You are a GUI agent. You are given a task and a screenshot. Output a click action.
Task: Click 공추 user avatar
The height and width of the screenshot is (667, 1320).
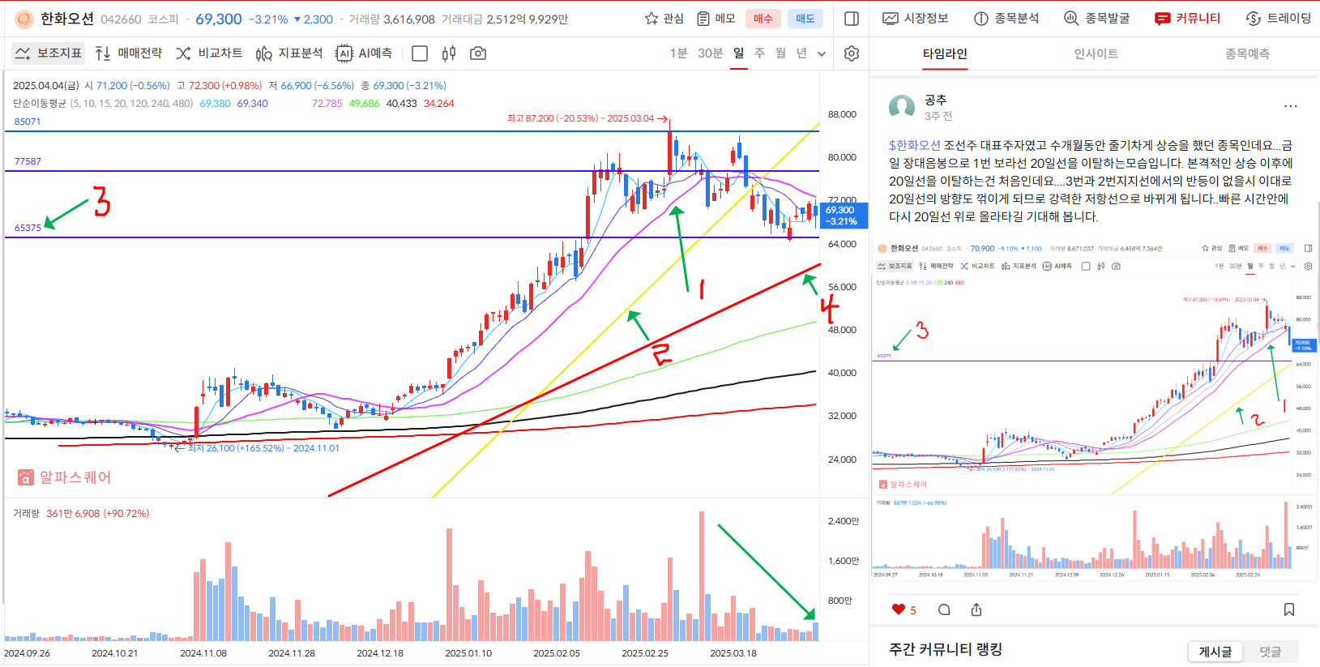click(x=902, y=107)
